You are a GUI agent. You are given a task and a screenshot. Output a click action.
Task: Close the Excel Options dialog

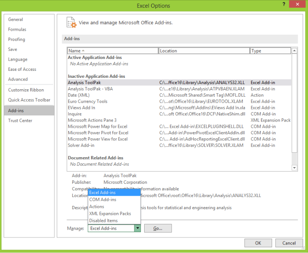tap(297, 4)
